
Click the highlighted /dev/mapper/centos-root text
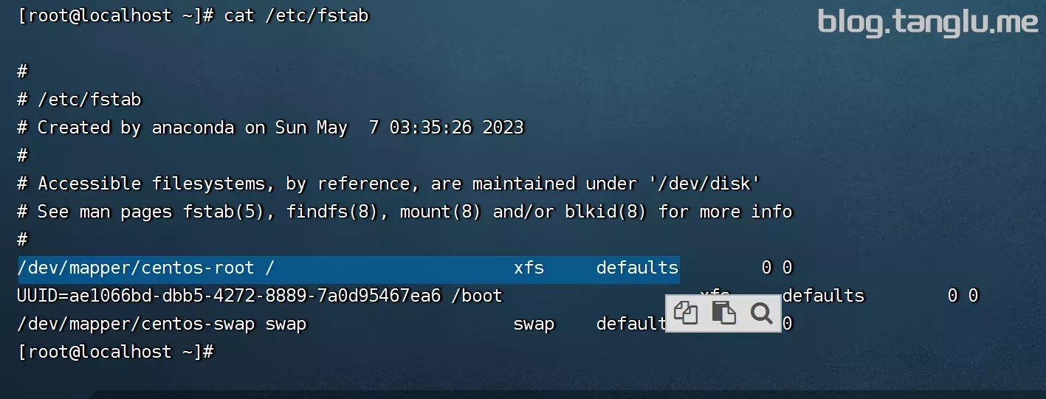(136, 268)
